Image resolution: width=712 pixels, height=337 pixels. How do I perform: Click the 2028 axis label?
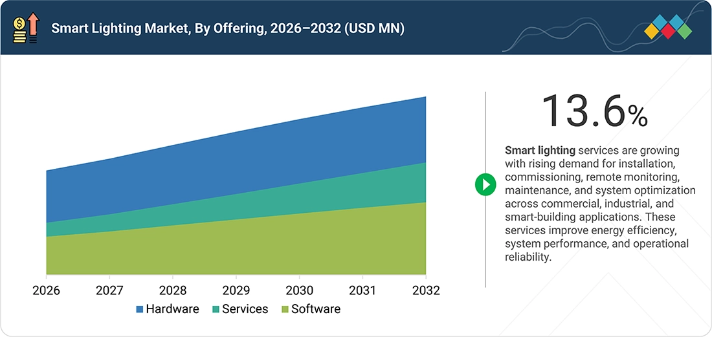coord(173,290)
